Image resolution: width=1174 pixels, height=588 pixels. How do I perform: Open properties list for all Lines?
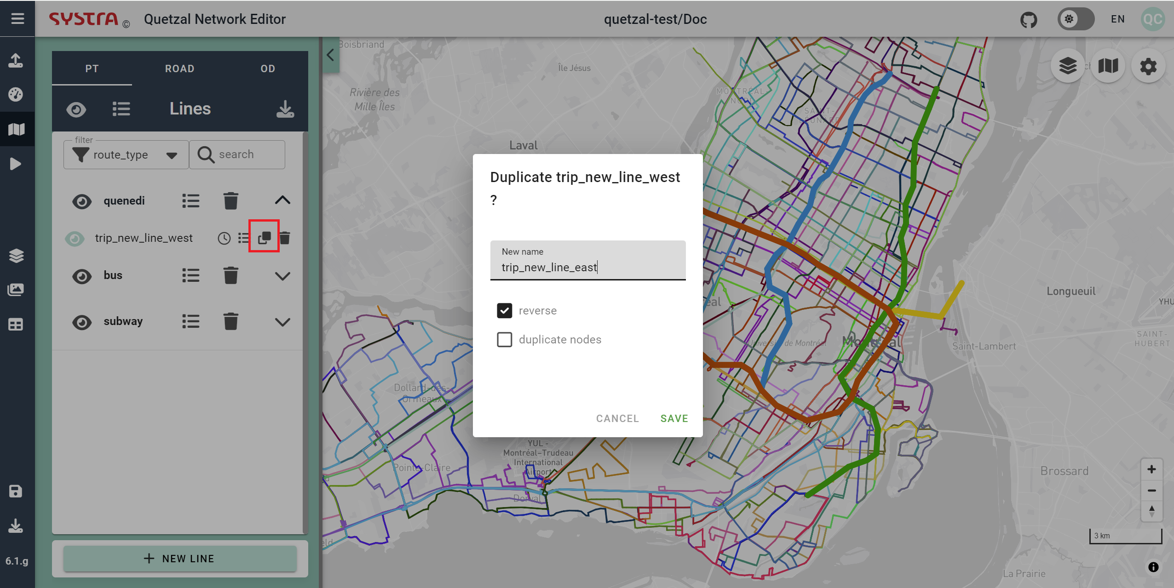point(121,109)
